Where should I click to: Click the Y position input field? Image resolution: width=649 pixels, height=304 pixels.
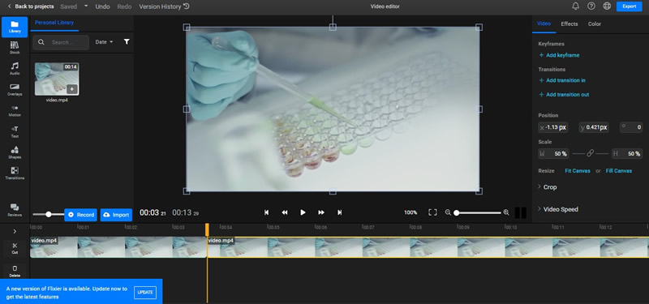[594, 127]
